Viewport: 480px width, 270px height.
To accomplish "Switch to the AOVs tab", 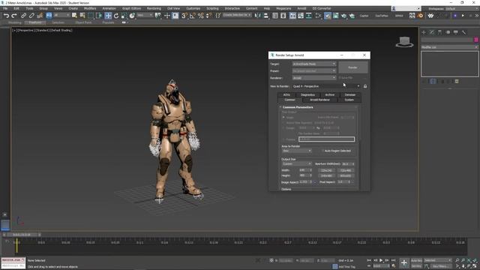I will (286, 95).
